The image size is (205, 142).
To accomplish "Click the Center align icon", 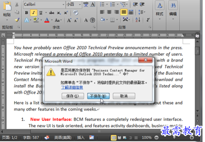I will [109, 12].
